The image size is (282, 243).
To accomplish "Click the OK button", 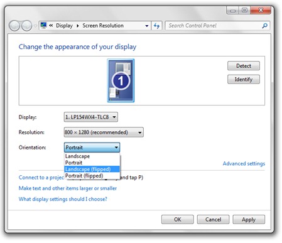I will (178, 219).
